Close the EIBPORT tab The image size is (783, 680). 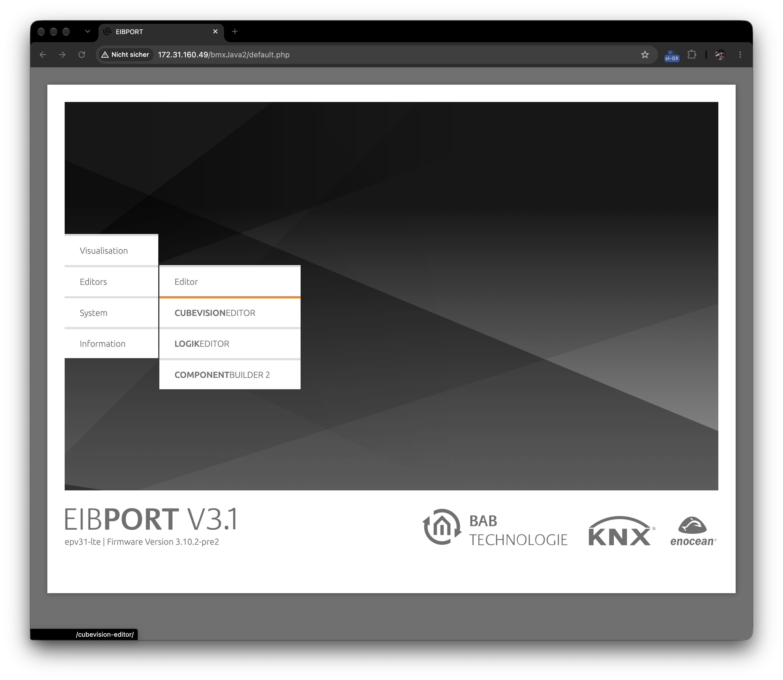click(215, 31)
